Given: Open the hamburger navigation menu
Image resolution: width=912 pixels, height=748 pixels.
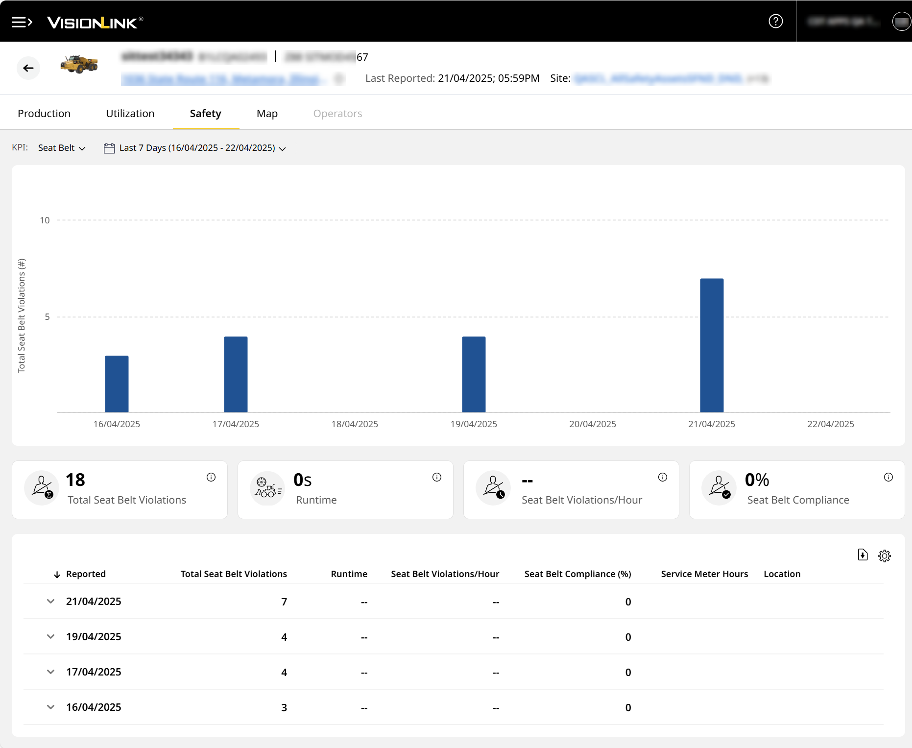Looking at the screenshot, I should (22, 22).
